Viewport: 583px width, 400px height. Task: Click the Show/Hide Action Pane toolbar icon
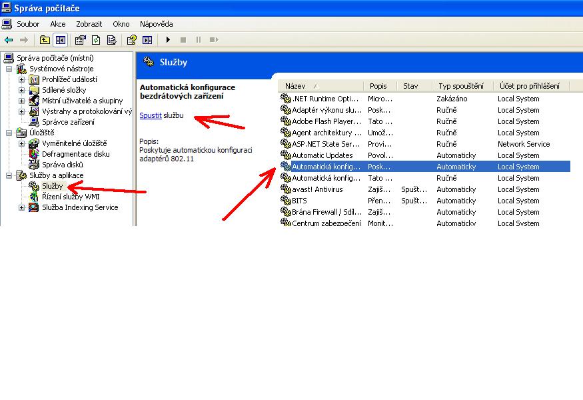147,40
